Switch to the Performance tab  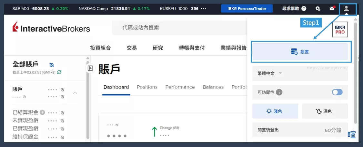point(180,87)
